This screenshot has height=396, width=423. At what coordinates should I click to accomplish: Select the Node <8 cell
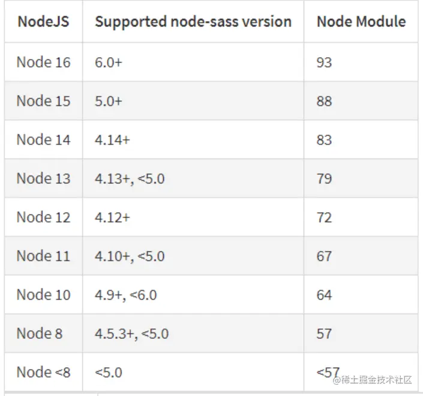click(43, 373)
